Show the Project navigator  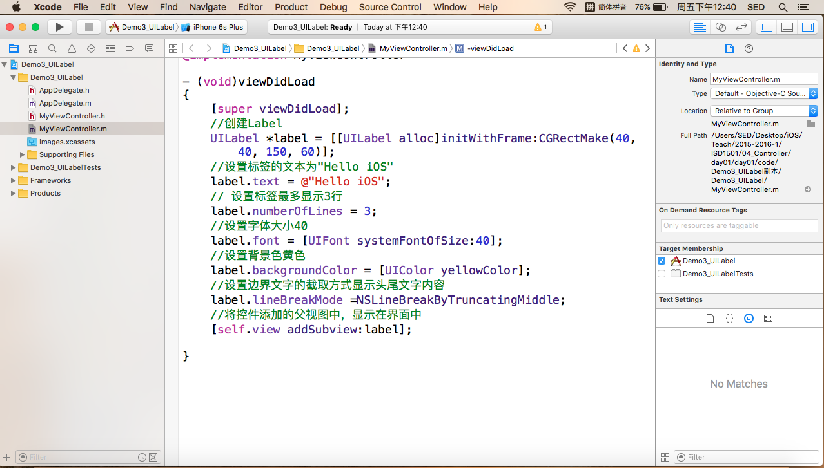click(14, 48)
